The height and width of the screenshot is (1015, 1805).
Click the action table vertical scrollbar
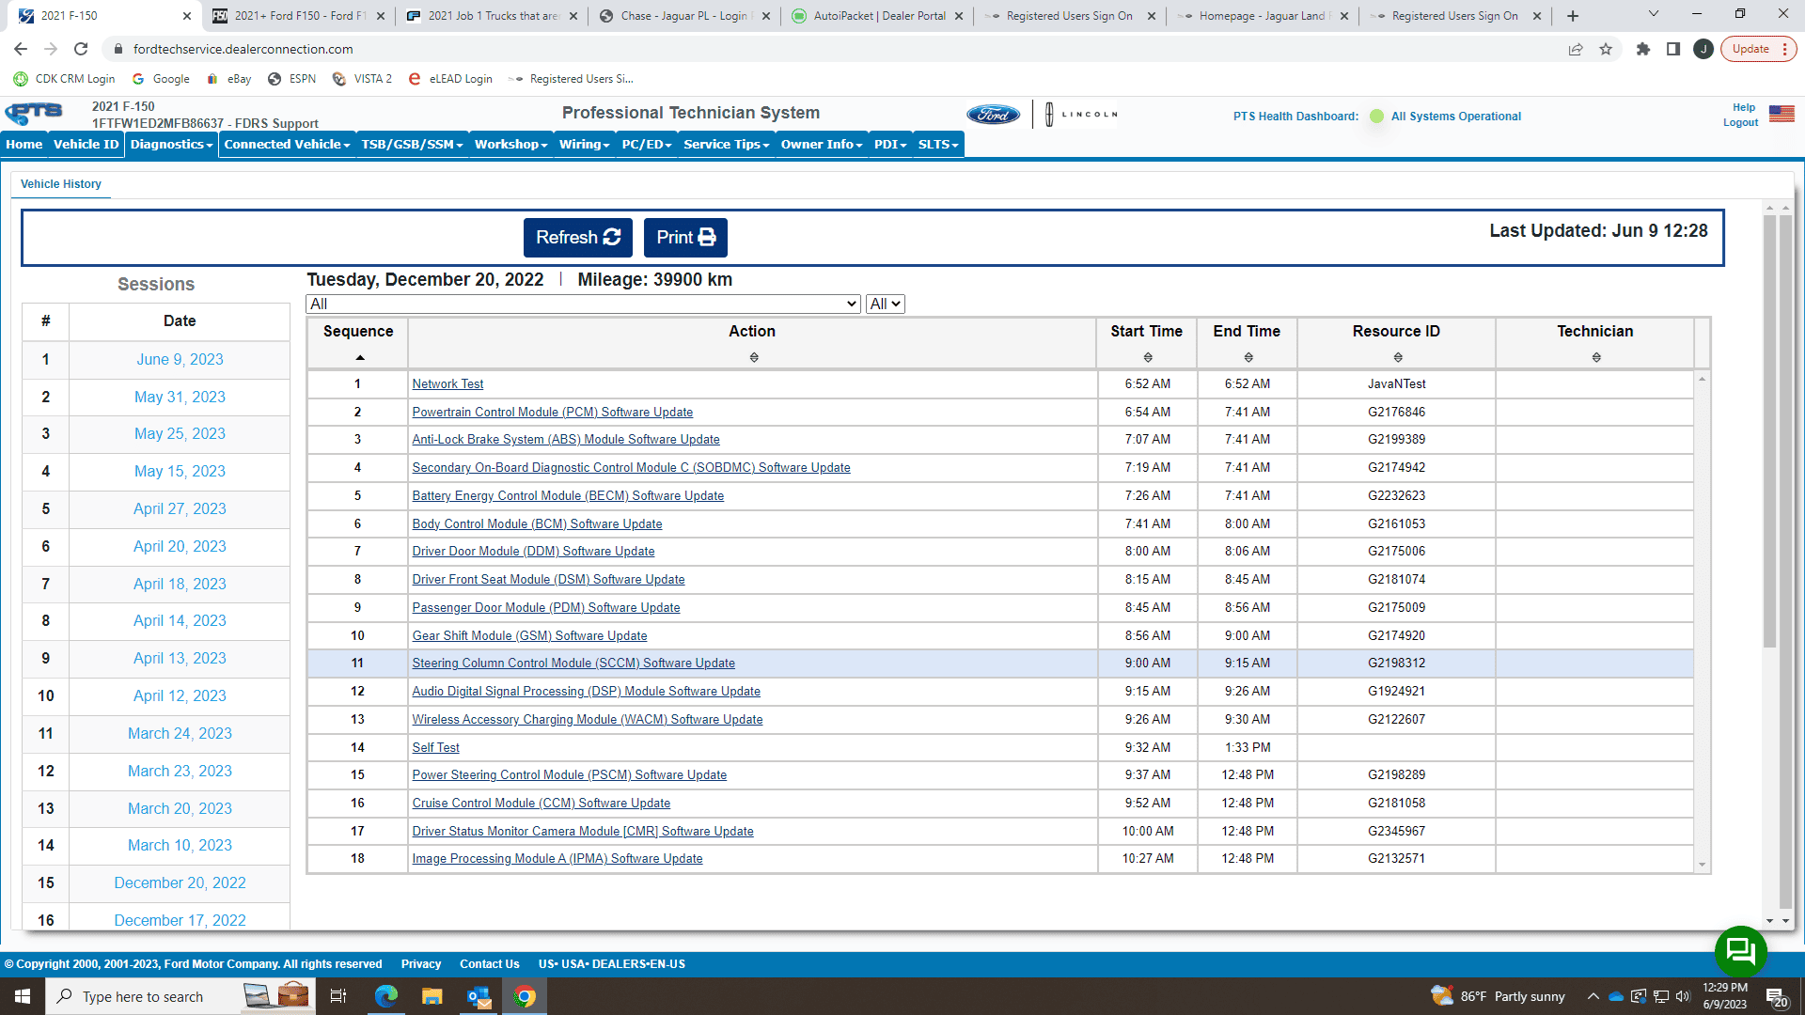(x=1702, y=620)
